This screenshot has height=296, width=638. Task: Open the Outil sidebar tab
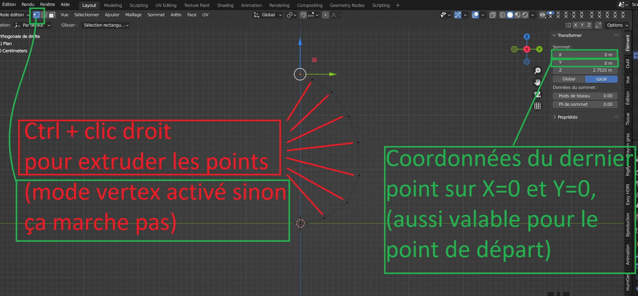(x=628, y=64)
